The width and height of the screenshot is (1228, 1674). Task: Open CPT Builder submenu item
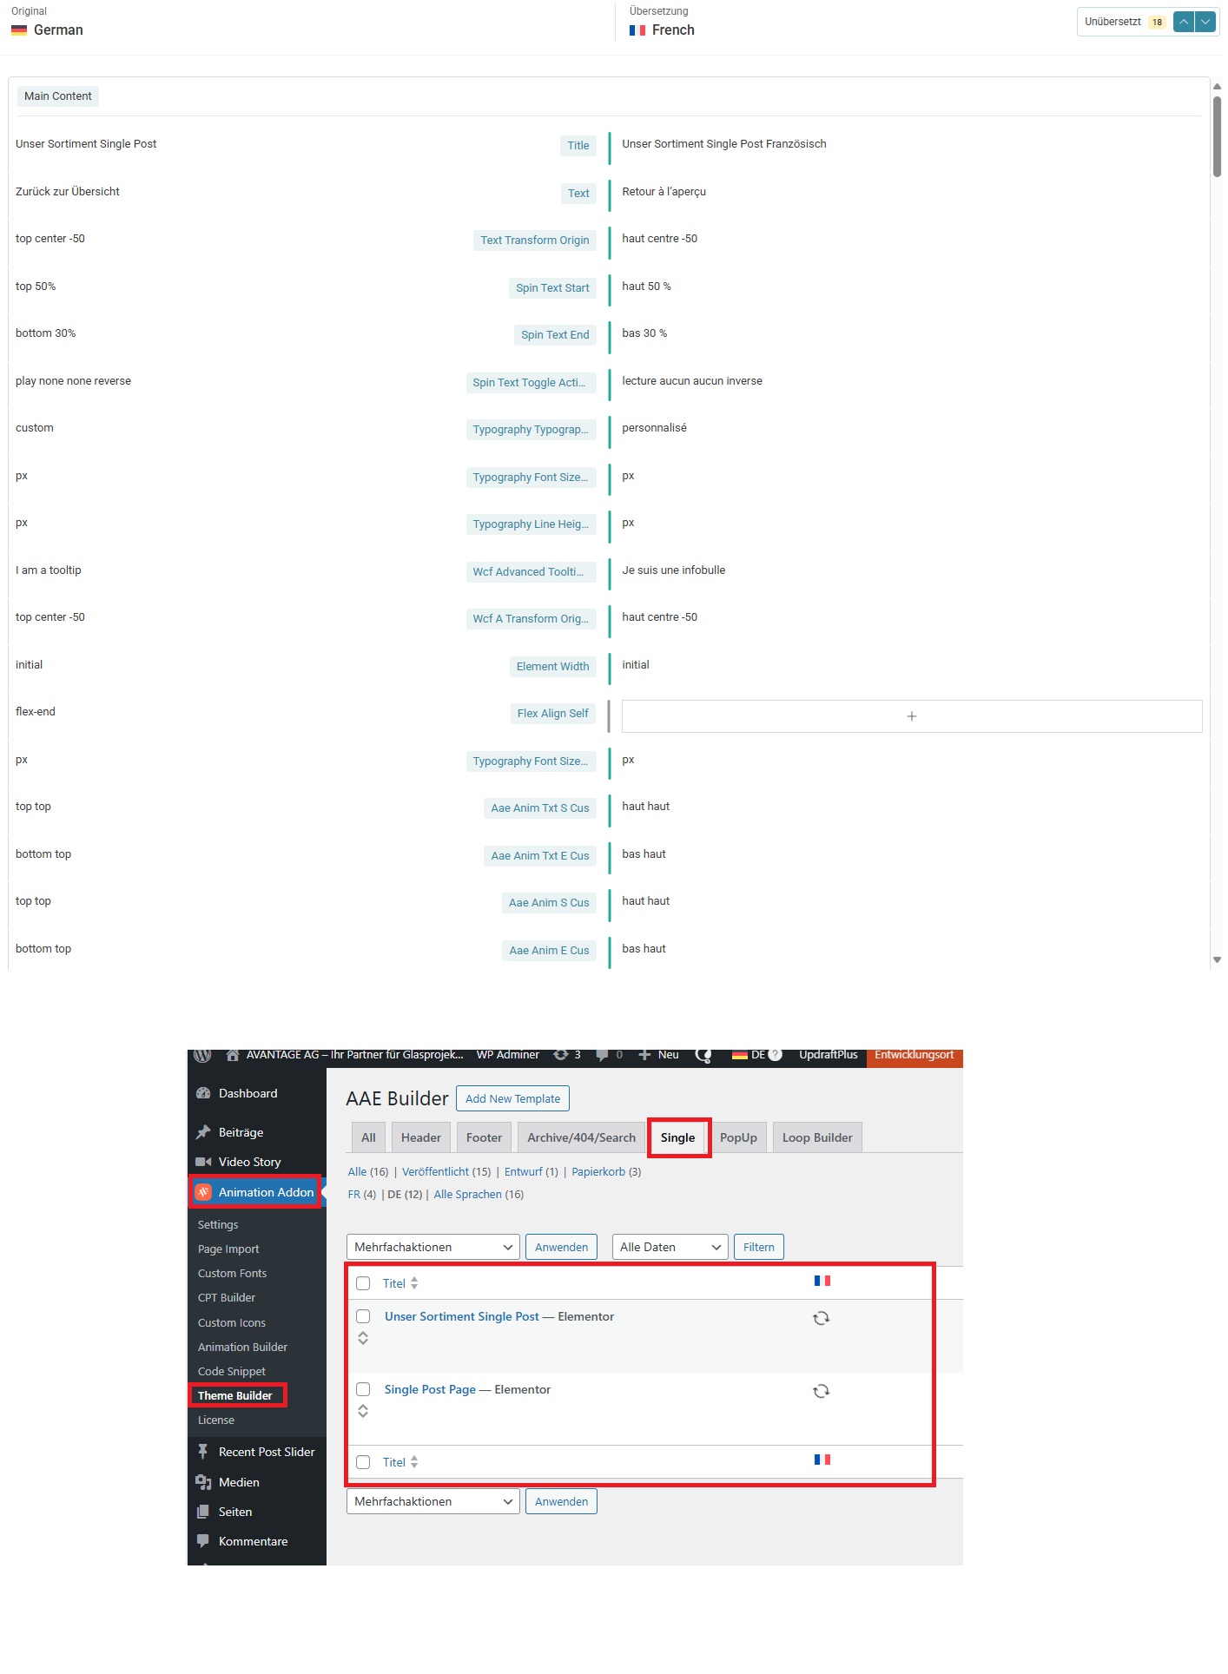[227, 1297]
